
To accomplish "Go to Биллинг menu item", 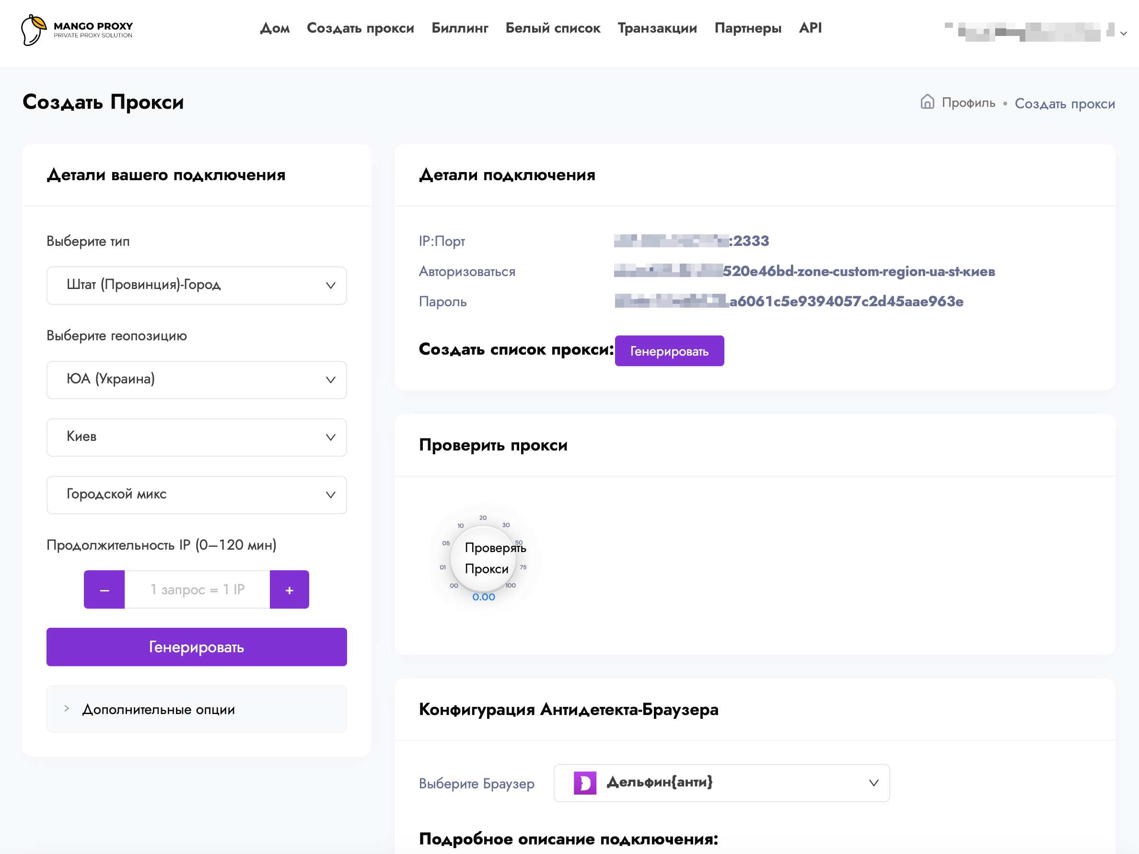I will tap(459, 28).
